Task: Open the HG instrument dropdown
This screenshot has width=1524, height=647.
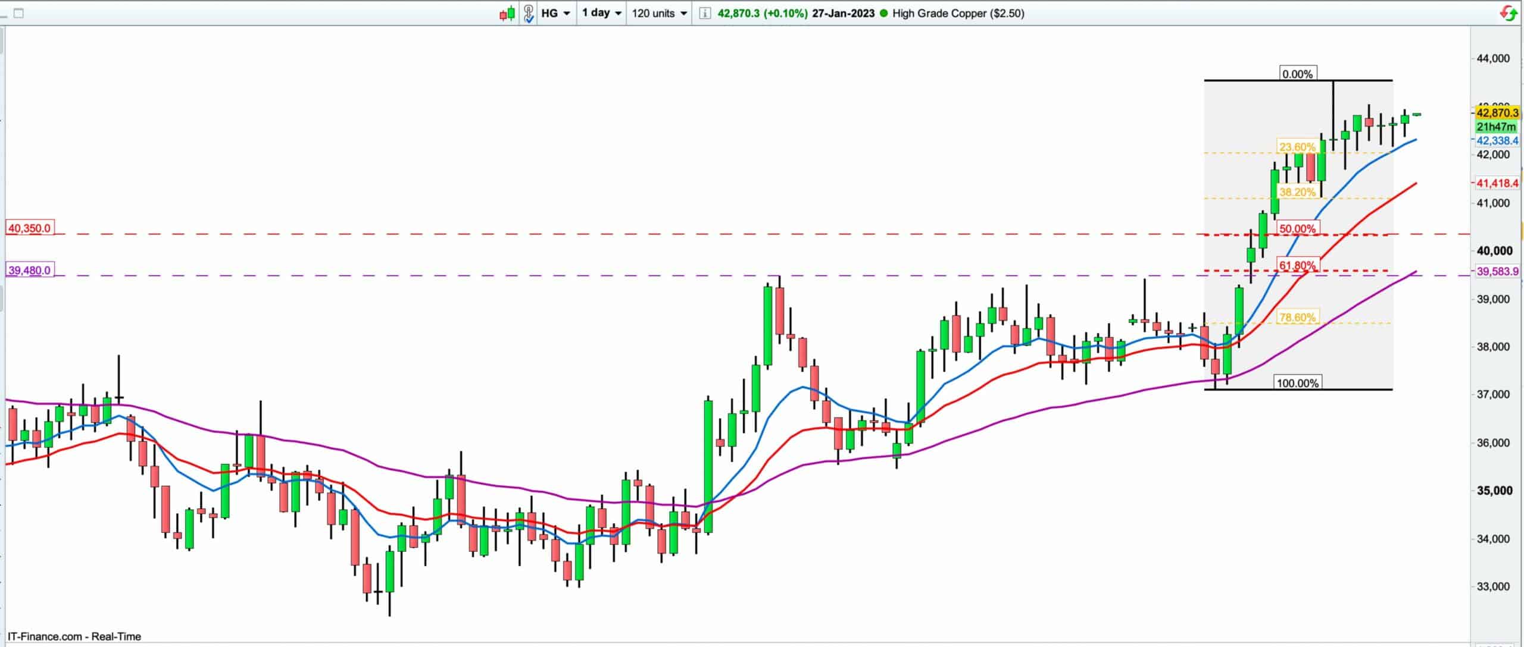Action: 555,13
